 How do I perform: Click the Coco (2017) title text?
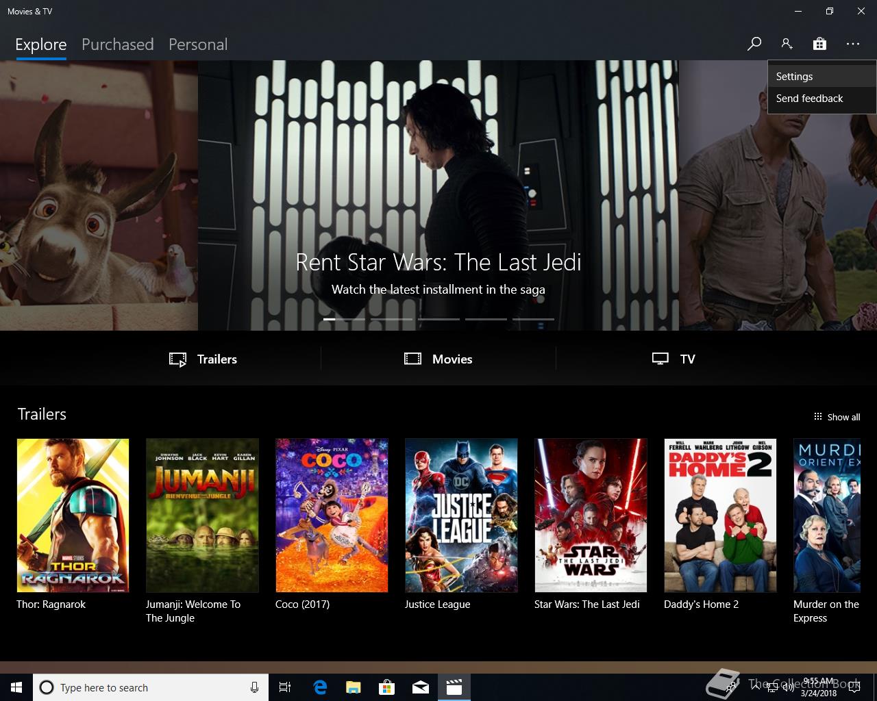point(302,604)
